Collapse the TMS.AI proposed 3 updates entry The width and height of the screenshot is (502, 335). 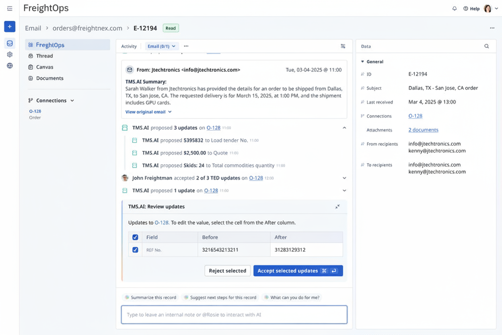pos(344,127)
